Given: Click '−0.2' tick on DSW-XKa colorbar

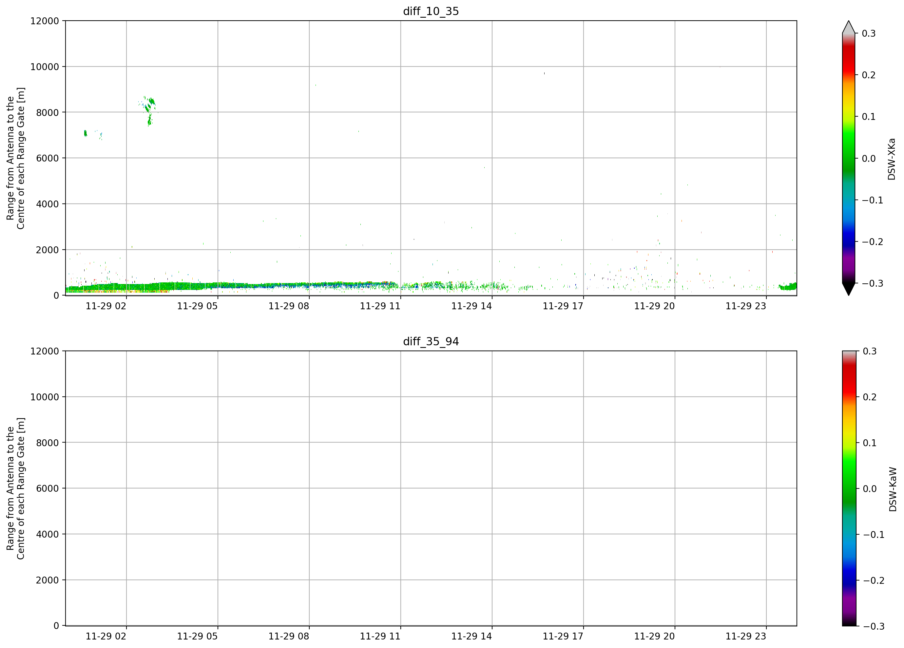Looking at the screenshot, I should [873, 242].
